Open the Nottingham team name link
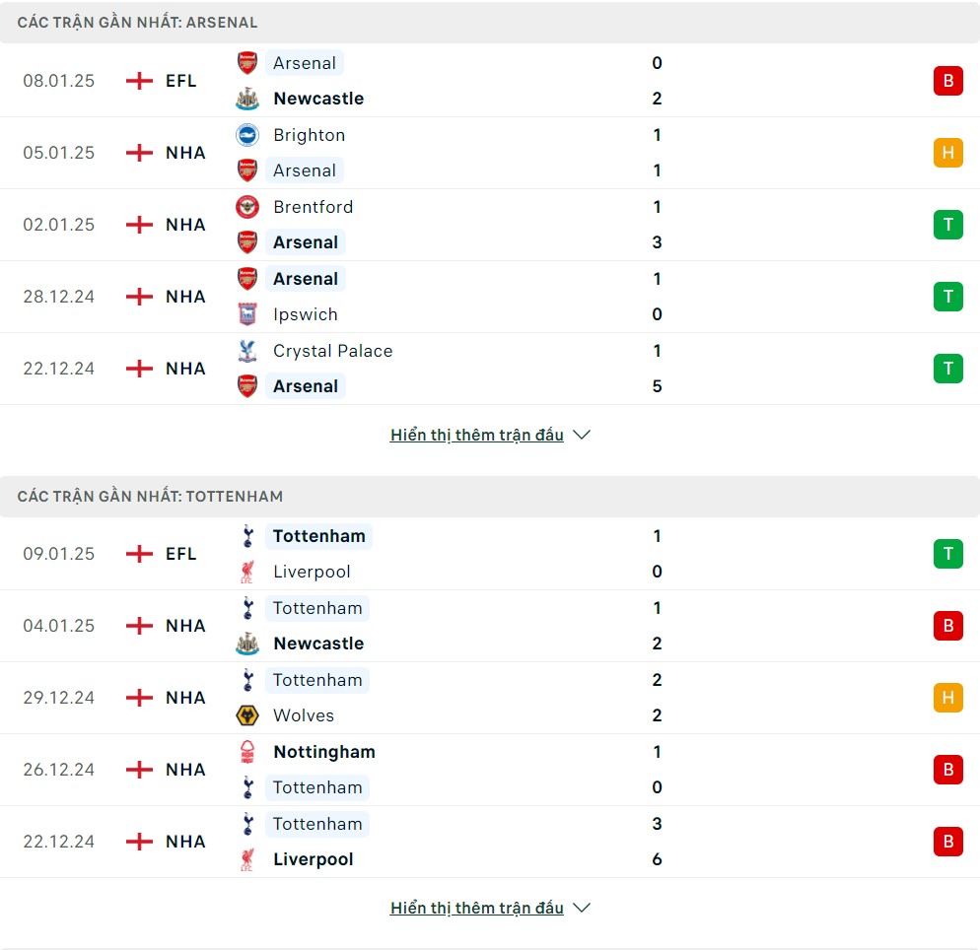The width and height of the screenshot is (980, 950). pyautogui.click(x=324, y=752)
